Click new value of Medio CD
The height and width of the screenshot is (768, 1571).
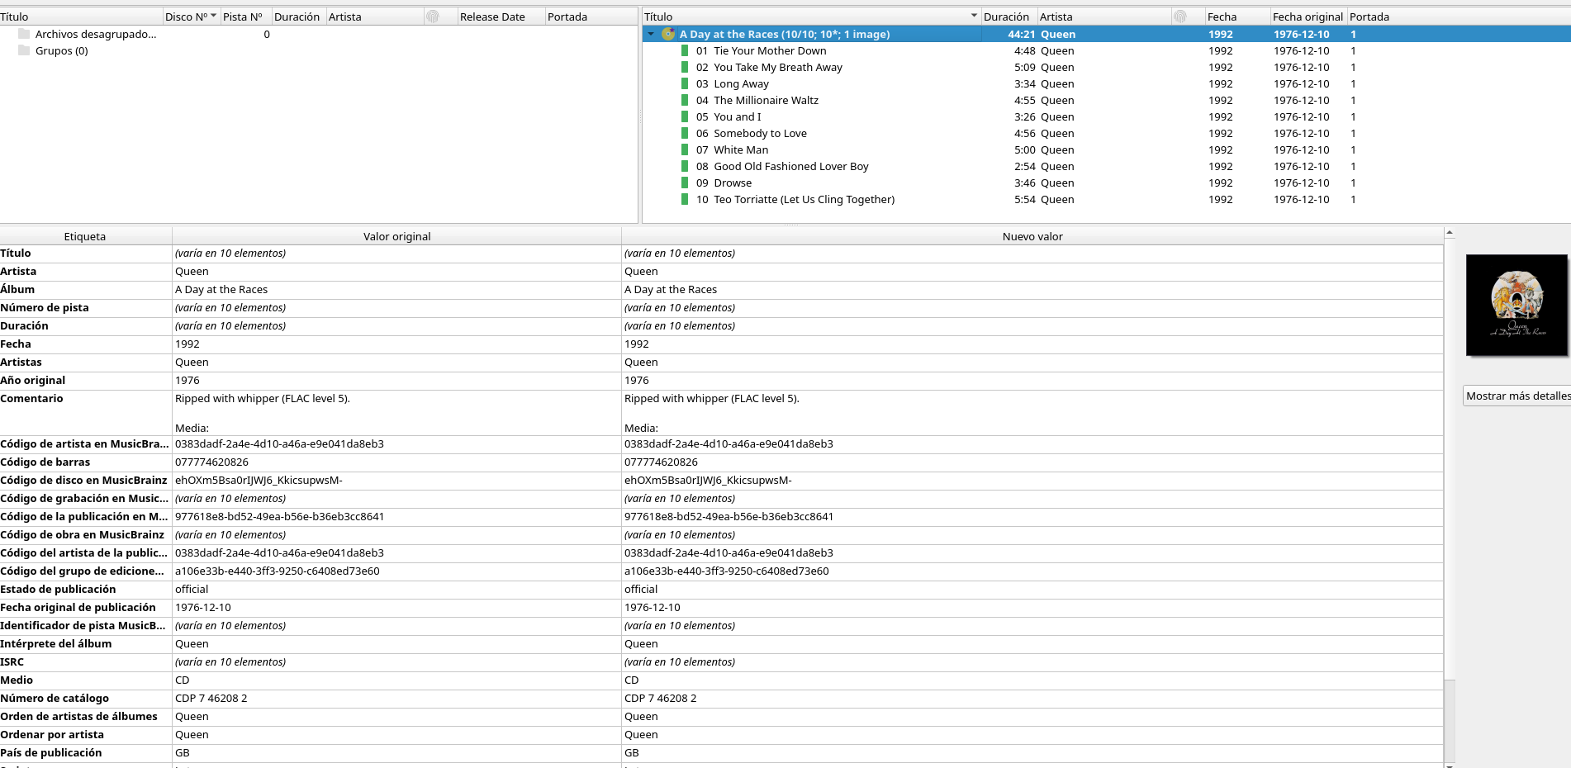coord(1032,680)
